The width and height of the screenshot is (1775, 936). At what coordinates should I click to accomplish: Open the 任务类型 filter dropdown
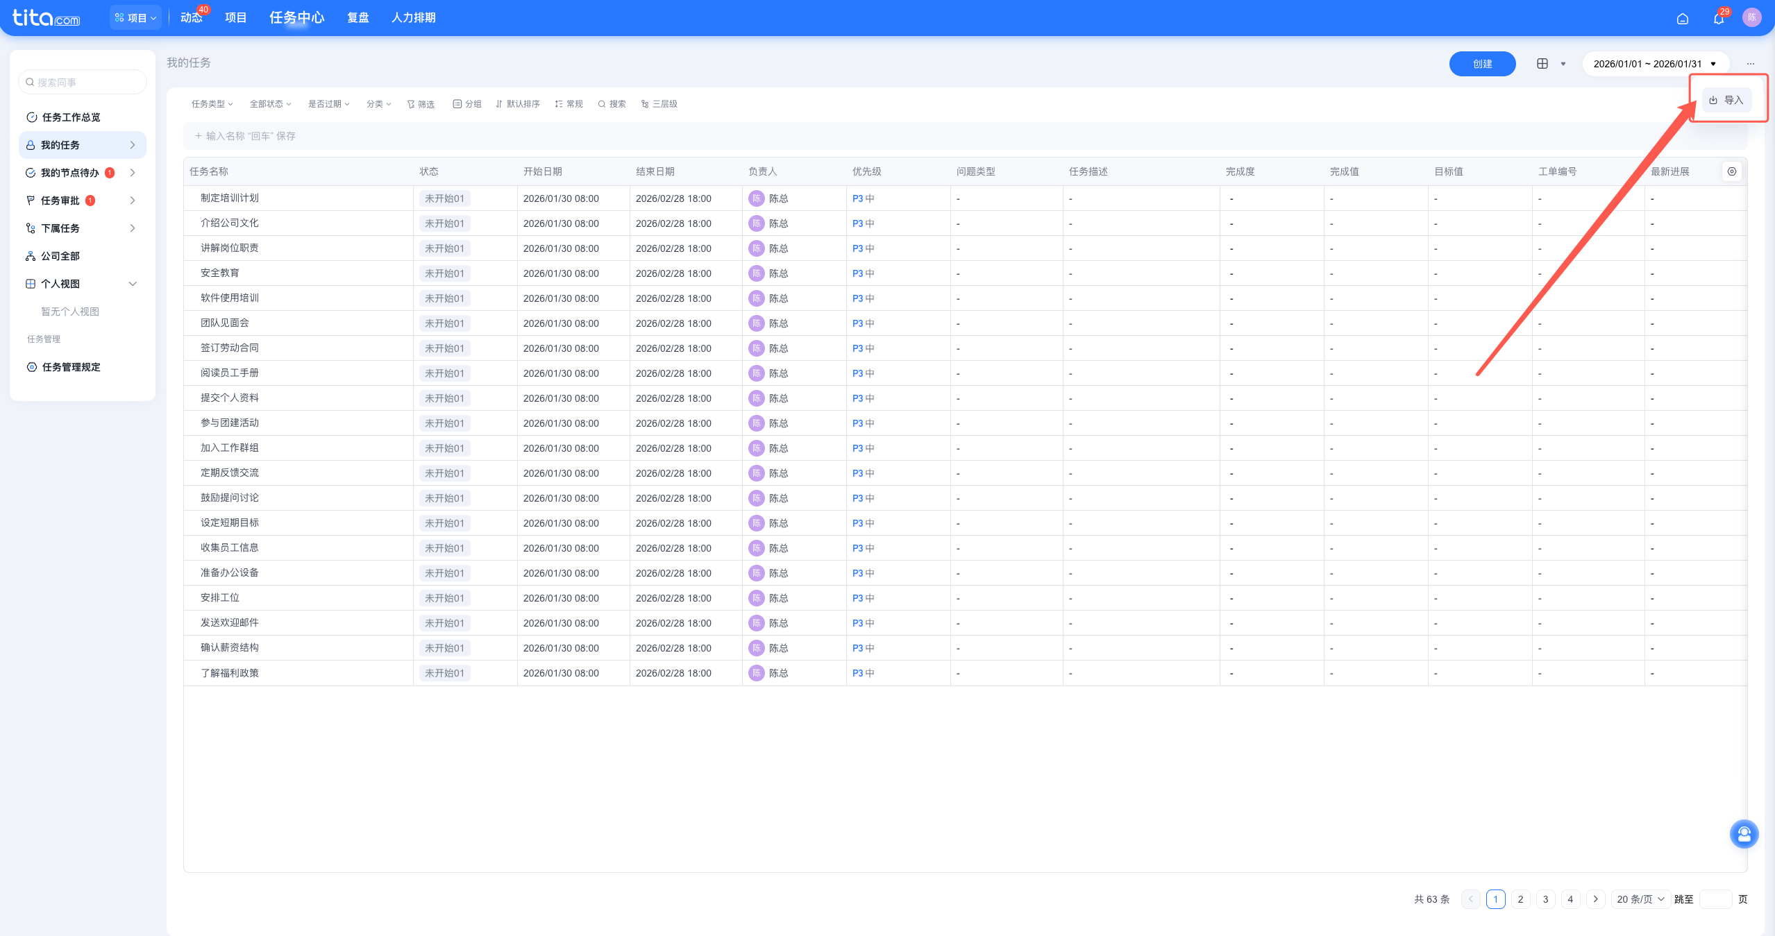[x=212, y=104]
